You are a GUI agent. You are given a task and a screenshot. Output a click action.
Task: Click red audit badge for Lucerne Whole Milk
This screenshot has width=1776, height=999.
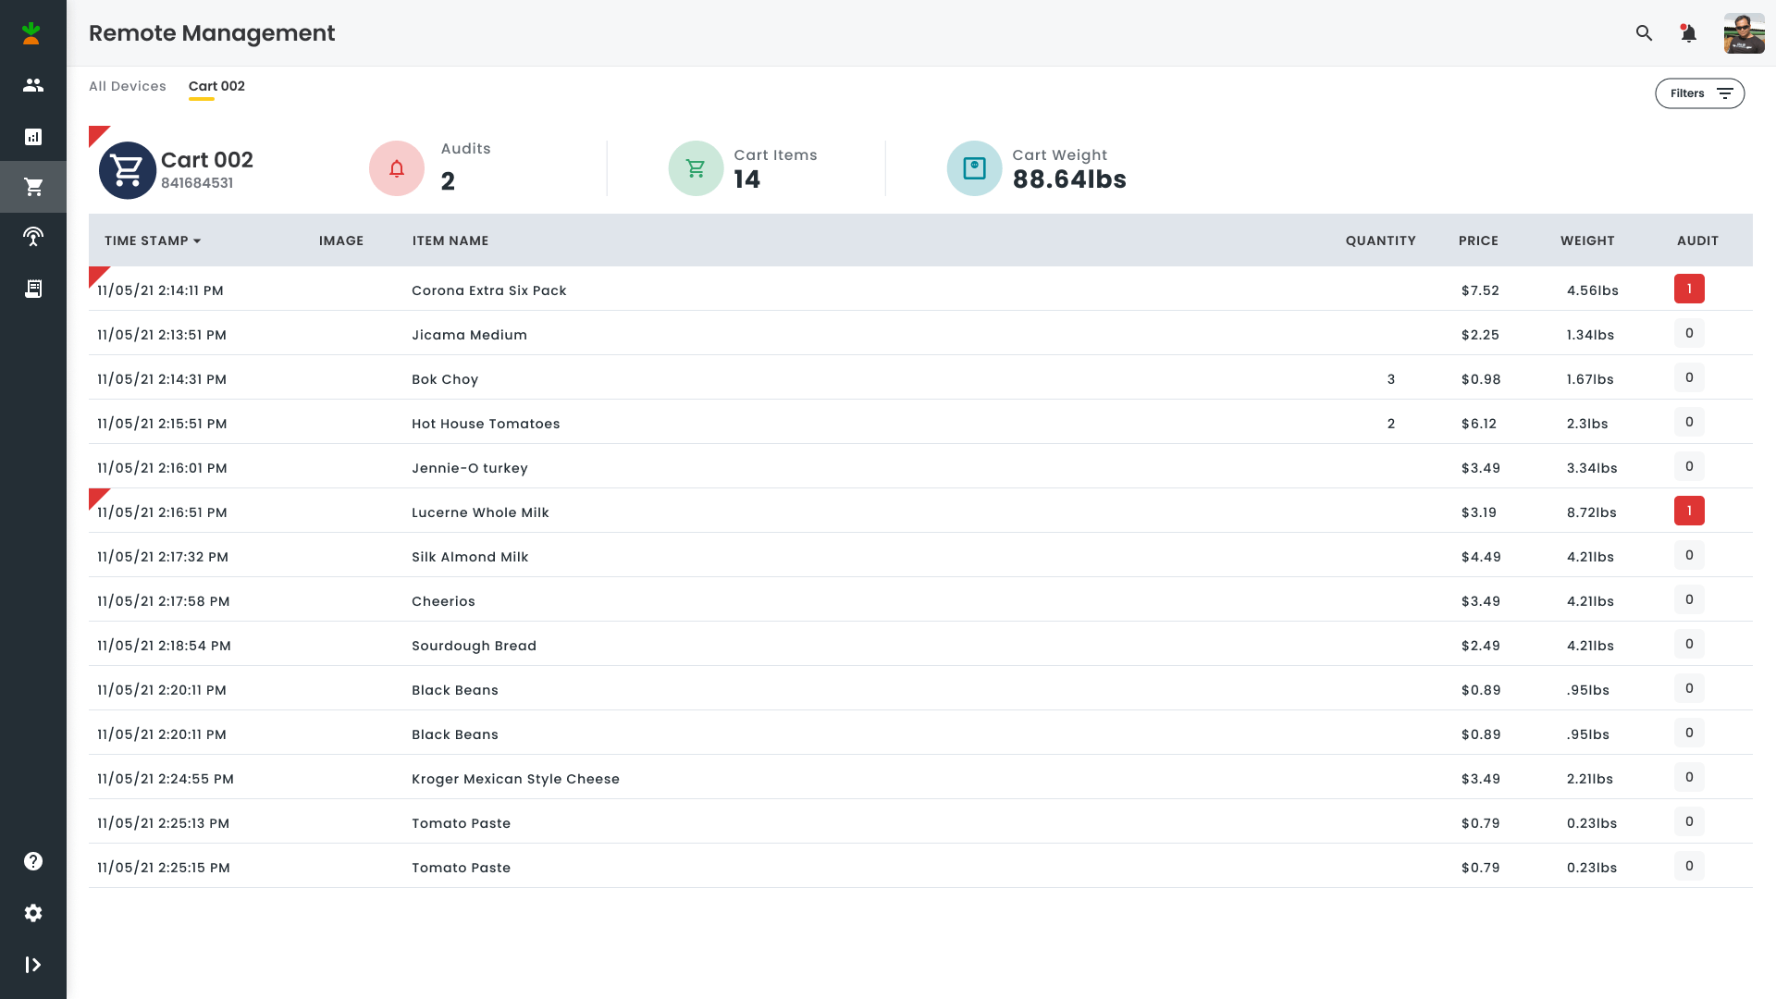tap(1689, 511)
